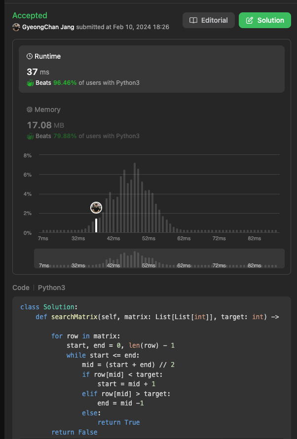
Task: Click the tallest histogram bar near 48ms
Action: pos(135,198)
